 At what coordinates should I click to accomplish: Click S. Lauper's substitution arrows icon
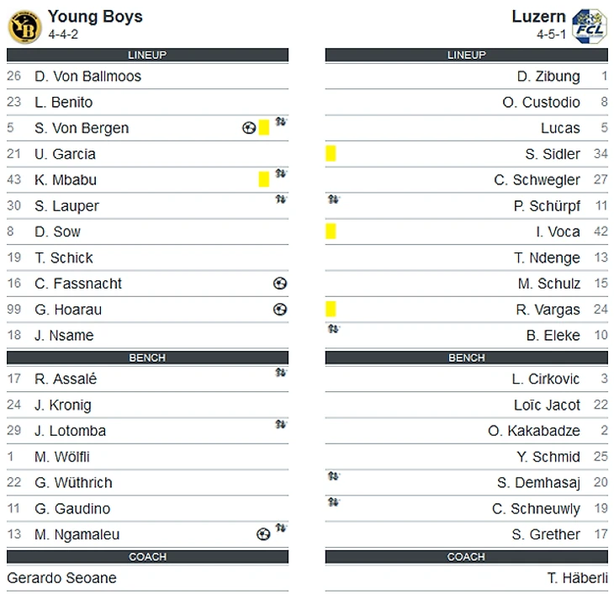(x=281, y=199)
